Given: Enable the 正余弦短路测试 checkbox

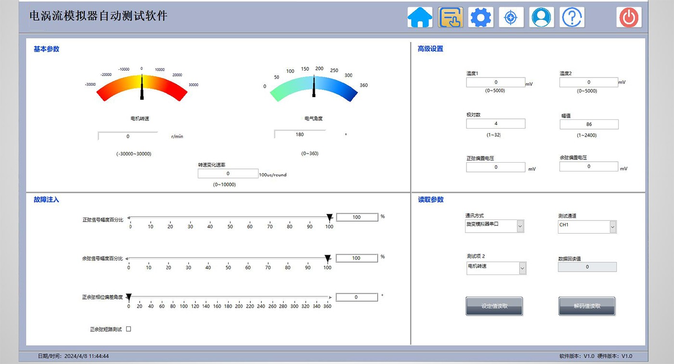Looking at the screenshot, I should click(129, 329).
